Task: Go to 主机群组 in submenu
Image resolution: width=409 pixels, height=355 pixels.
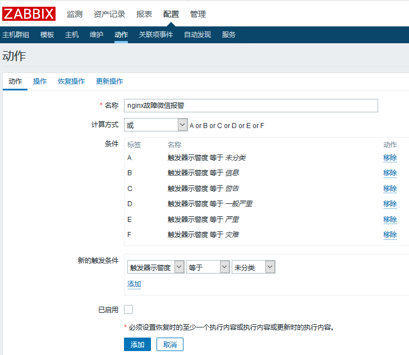Action: coord(16,35)
